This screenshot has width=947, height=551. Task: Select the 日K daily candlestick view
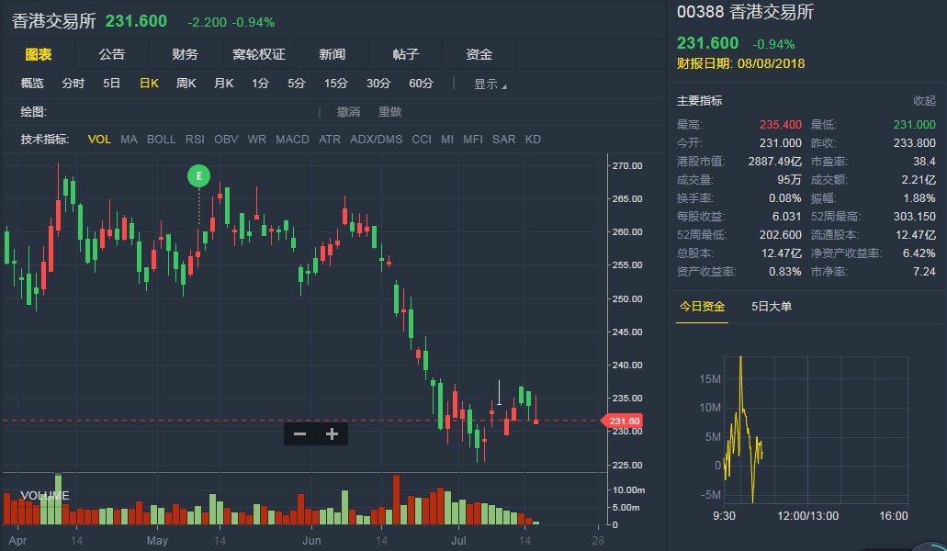coord(149,84)
